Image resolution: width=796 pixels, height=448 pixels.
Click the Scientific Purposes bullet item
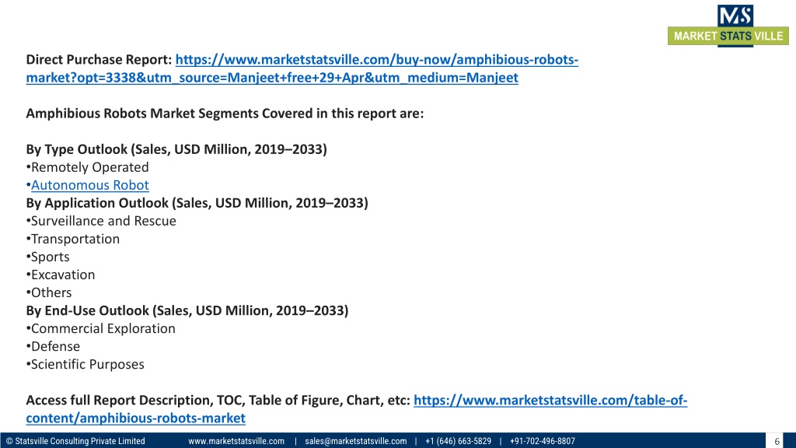pyautogui.click(x=85, y=364)
